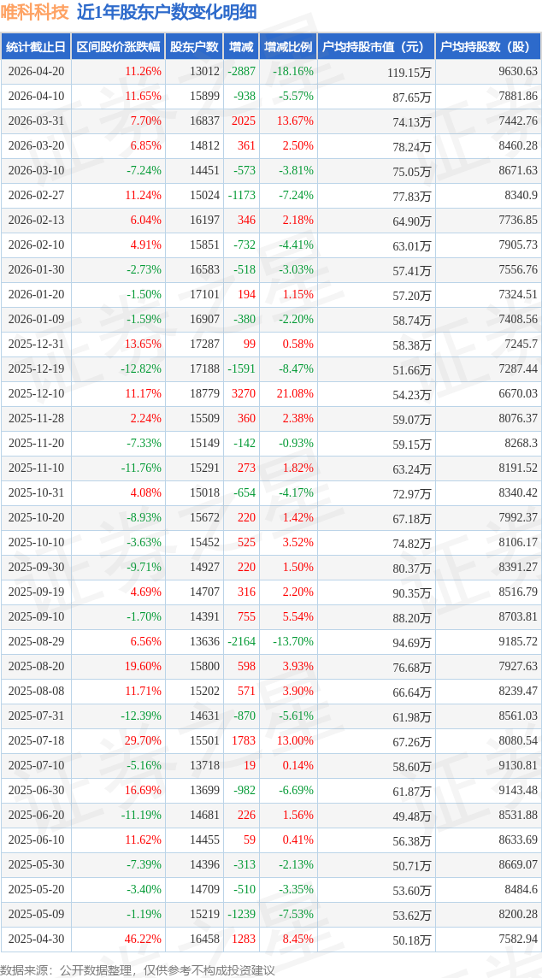Click the 近1年股东户数变化明细 heading text
Viewport: 542px width, 978px height.
pos(166,13)
